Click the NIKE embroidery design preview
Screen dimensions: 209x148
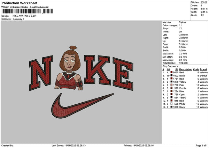pyautogui.click(x=81, y=82)
